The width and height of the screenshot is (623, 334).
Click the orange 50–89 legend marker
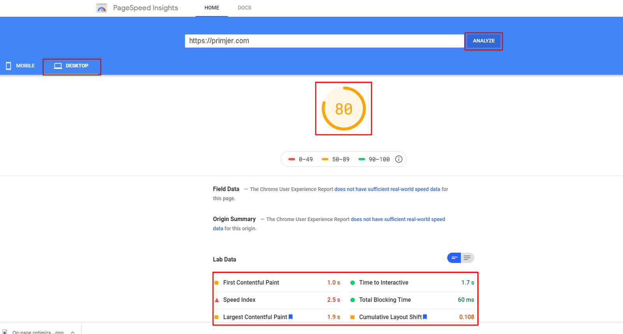pyautogui.click(x=325, y=159)
